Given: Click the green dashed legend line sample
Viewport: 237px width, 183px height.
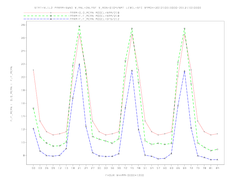Looking at the screenshot, I should click(46, 16).
